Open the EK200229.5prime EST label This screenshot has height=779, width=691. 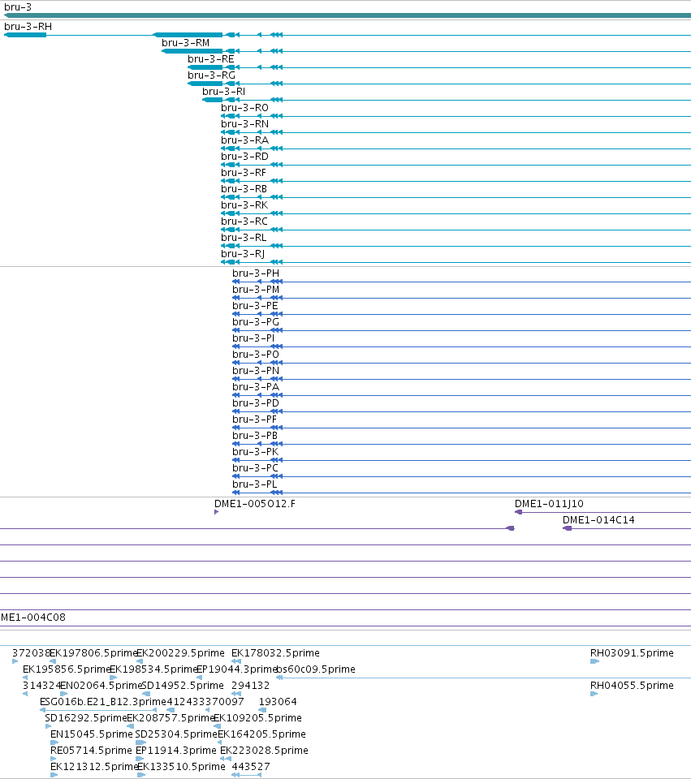tap(180, 653)
